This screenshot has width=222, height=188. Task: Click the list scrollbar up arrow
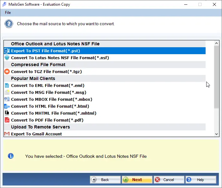(x=216, y=43)
